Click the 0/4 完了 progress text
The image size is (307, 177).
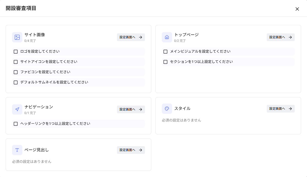[30, 41]
